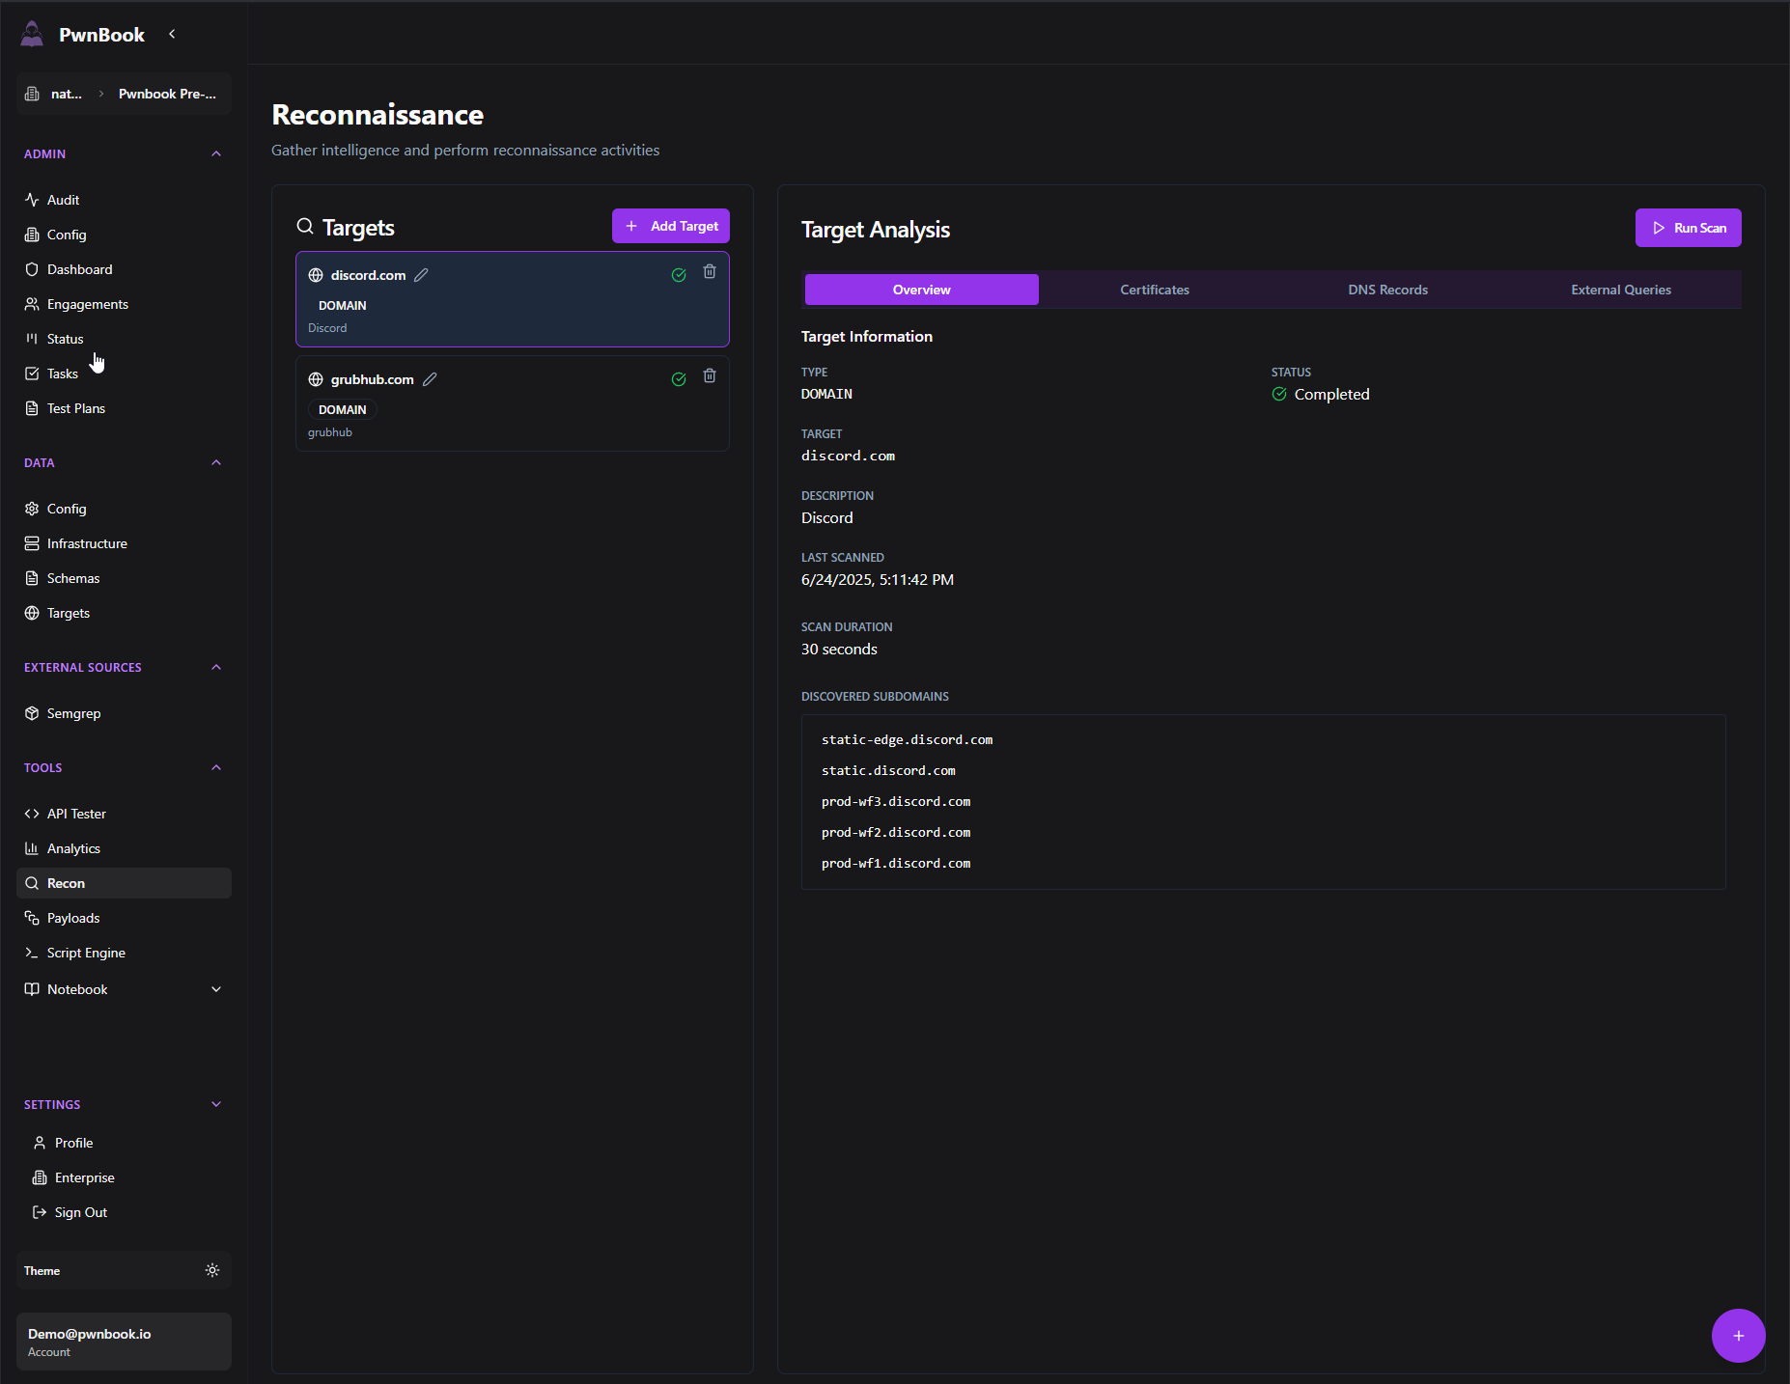This screenshot has width=1790, height=1384.
Task: Collapse the Admin section
Action: coord(216,153)
